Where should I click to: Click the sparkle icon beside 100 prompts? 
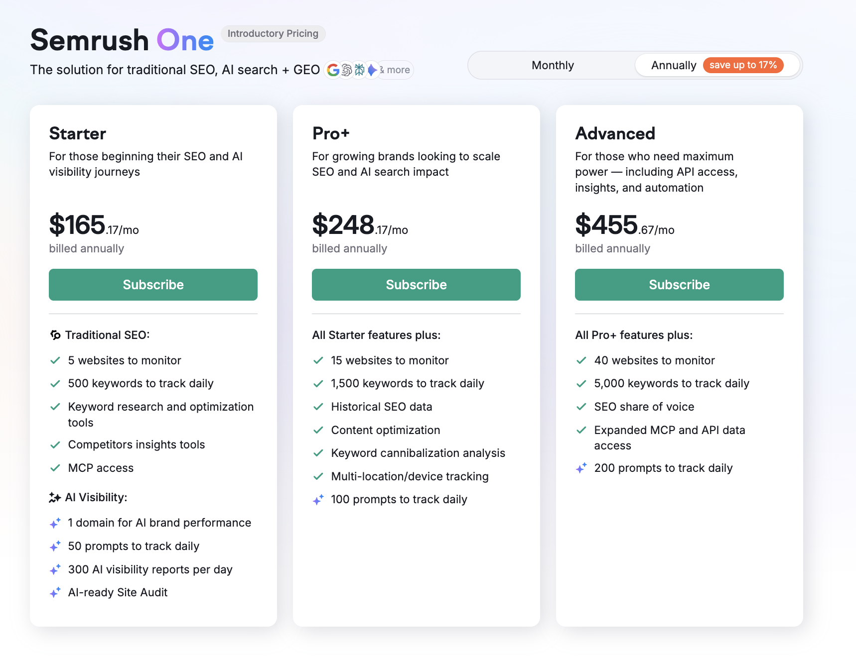[x=318, y=499]
